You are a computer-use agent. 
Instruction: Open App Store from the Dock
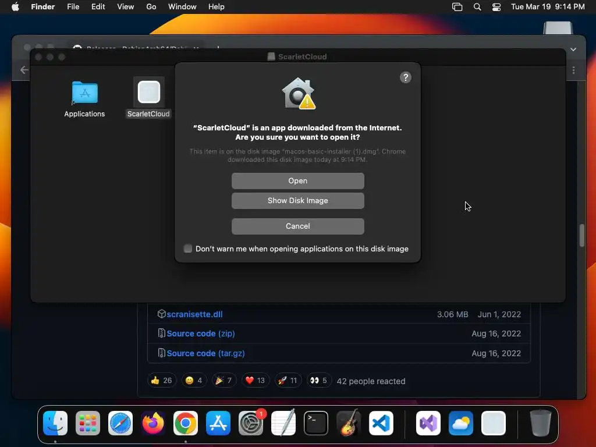218,423
